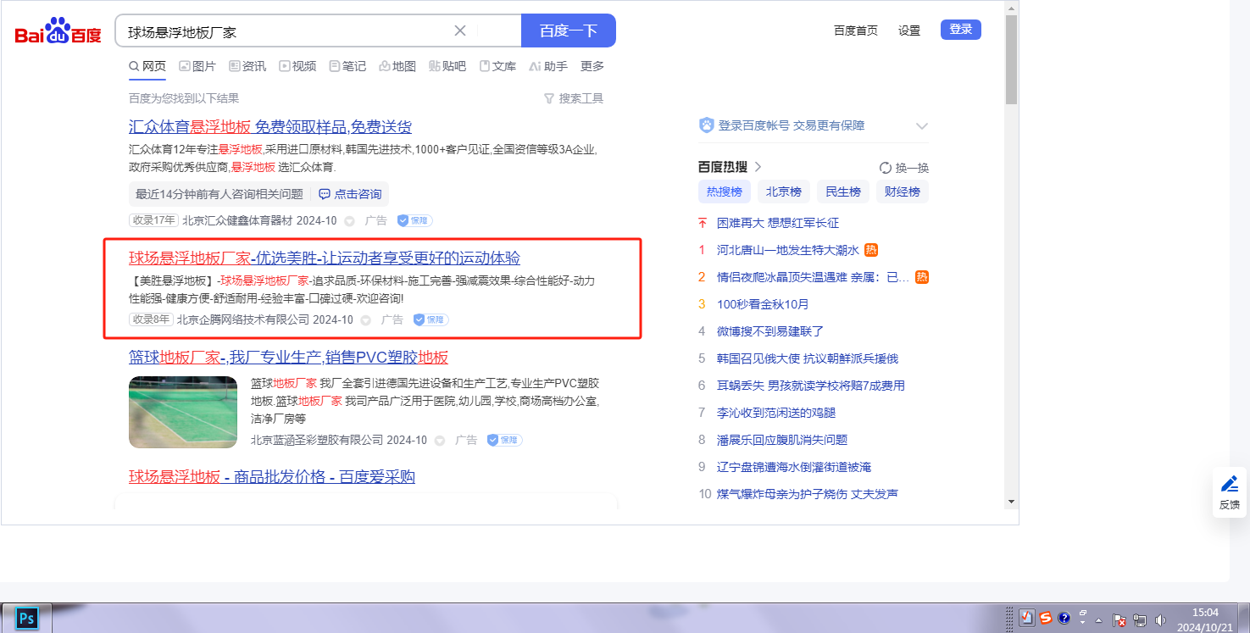Image resolution: width=1250 pixels, height=633 pixels.
Task: Open the 反馈 feedback pencil icon
Action: [1229, 484]
